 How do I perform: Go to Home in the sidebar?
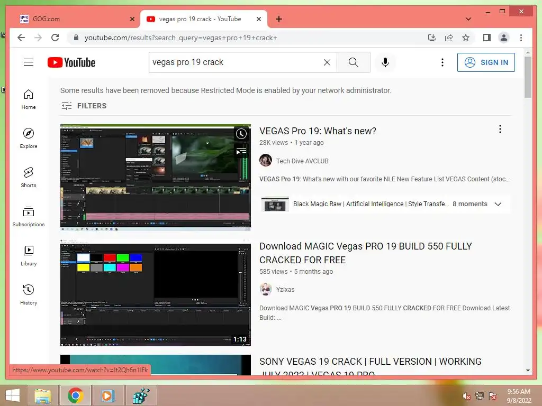29,99
